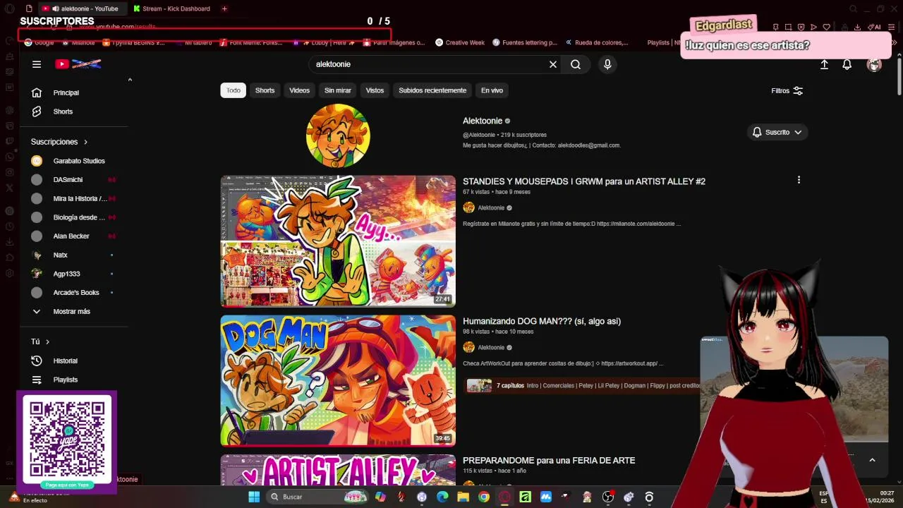Filter results by En vivo

[x=492, y=90]
